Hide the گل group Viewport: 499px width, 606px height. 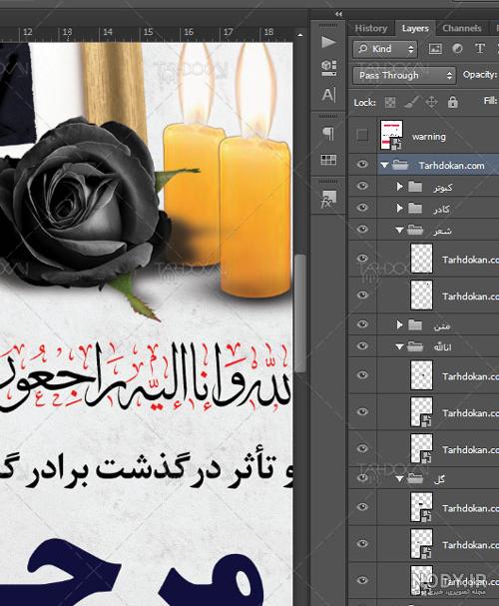click(362, 477)
